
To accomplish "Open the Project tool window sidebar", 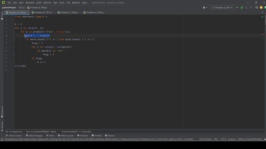I will (2, 16).
